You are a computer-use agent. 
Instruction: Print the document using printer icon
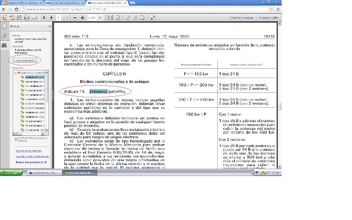(x=27, y=18)
